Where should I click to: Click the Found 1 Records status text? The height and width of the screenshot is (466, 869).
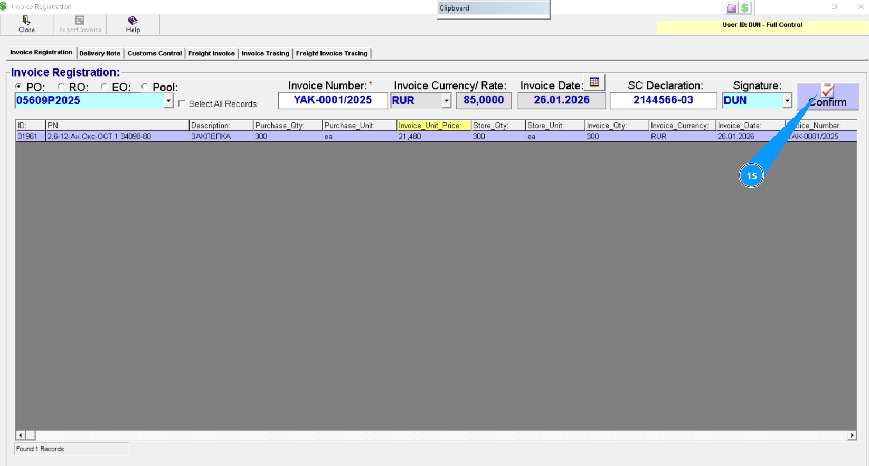tap(40, 449)
